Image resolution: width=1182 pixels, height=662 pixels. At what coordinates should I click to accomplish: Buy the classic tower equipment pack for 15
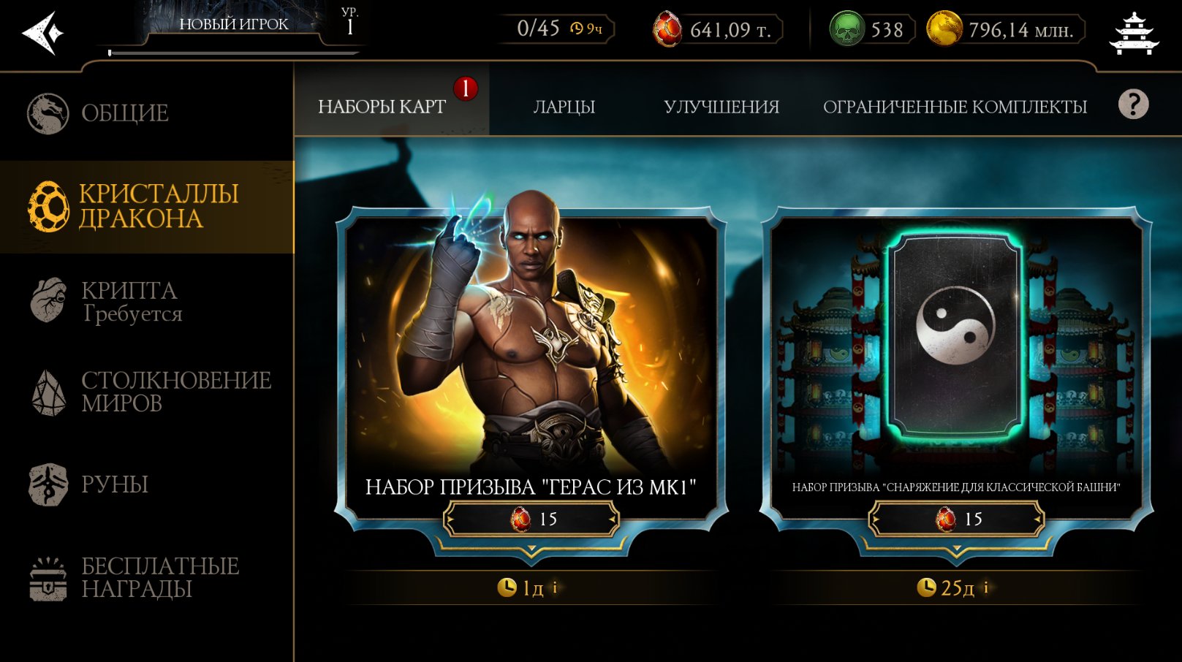(956, 519)
